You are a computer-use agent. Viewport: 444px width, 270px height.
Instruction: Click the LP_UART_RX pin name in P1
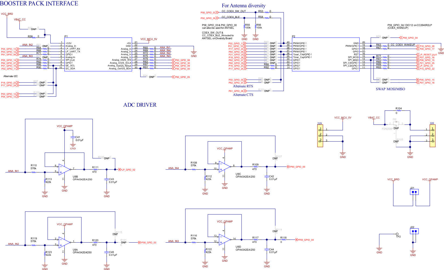point(73,49)
